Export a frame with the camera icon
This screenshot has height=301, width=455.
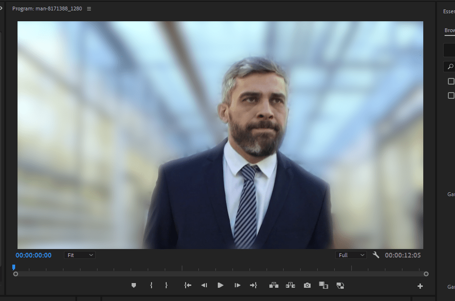tap(307, 285)
